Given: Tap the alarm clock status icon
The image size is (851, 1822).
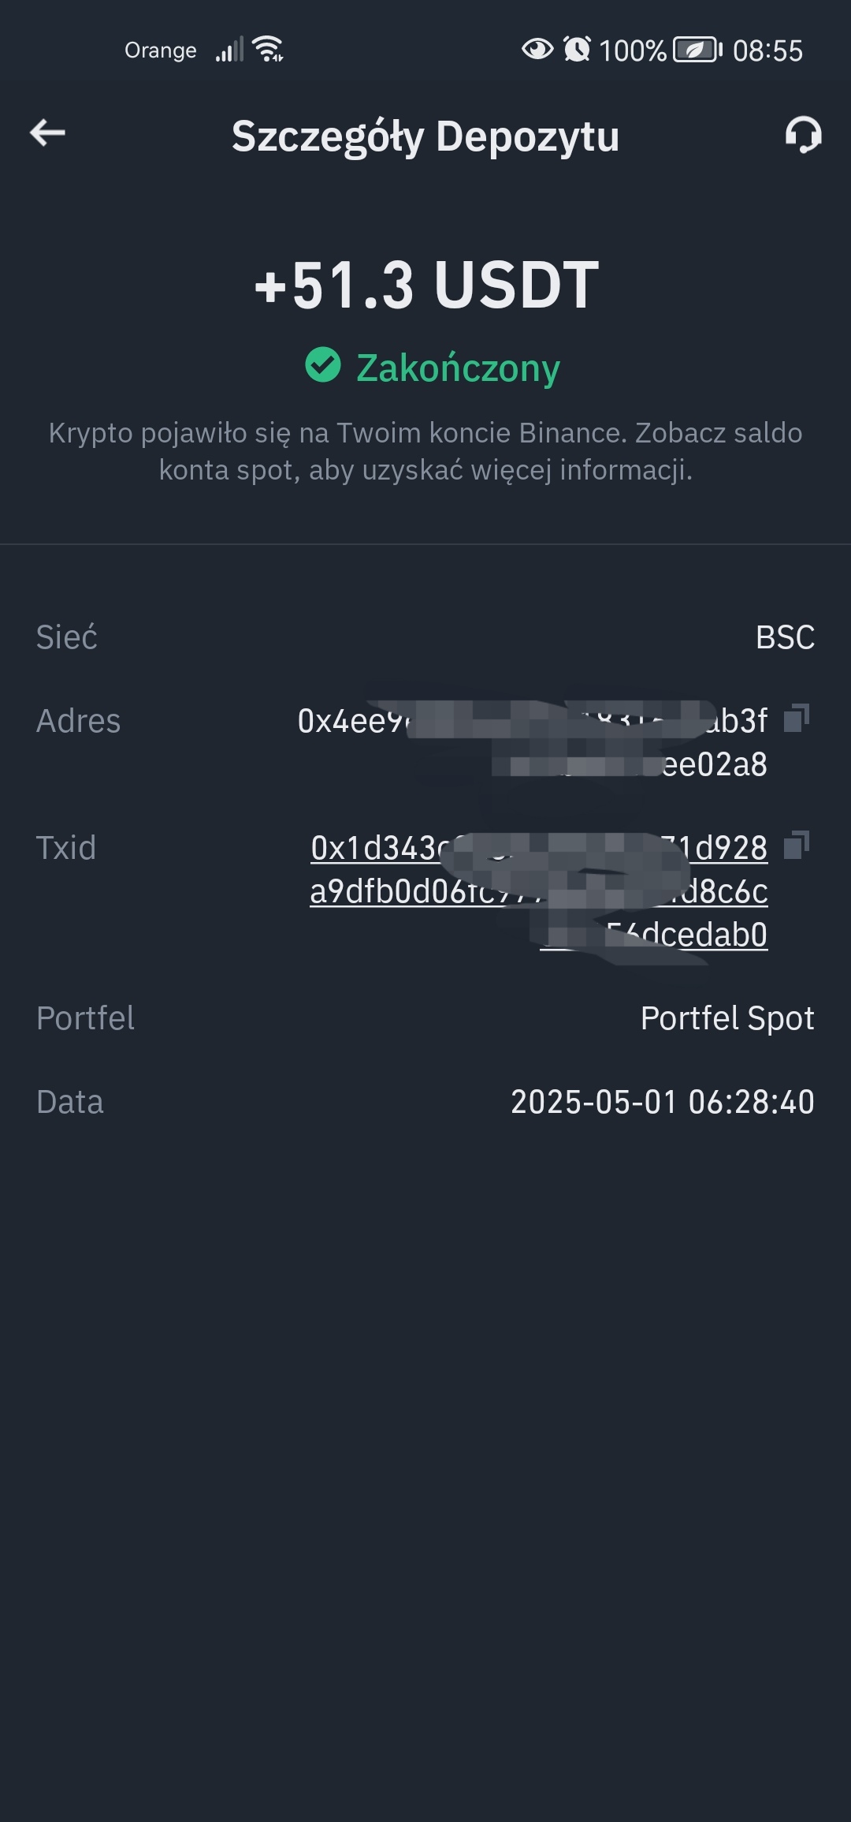Looking at the screenshot, I should click(x=577, y=49).
